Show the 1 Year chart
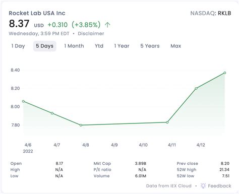 (x=122, y=46)
